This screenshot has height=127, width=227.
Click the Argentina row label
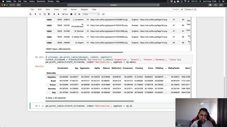pos(51,77)
